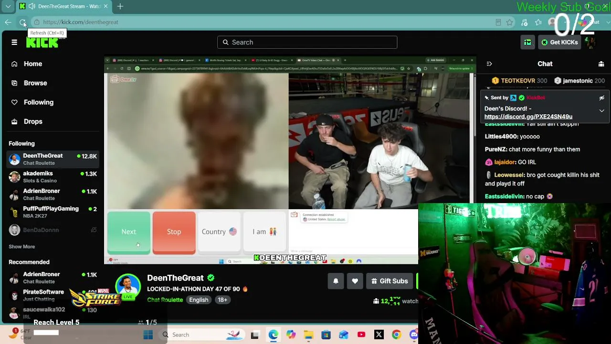Open the chat users list icon

(x=601, y=64)
